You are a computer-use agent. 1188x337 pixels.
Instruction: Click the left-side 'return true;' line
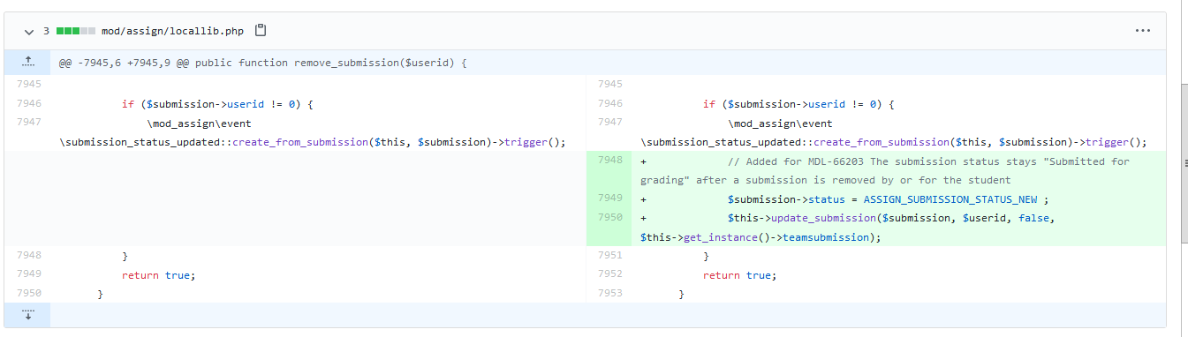coord(158,275)
